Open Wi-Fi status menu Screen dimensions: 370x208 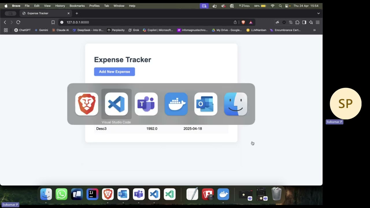(x=273, y=6)
